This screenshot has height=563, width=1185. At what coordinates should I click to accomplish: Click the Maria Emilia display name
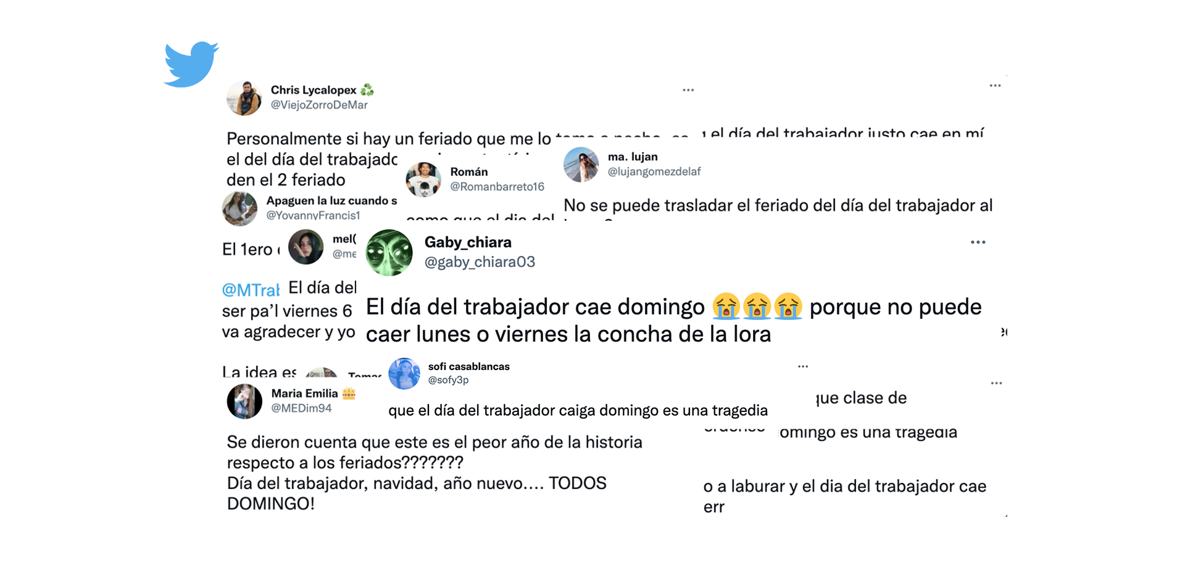point(304,393)
